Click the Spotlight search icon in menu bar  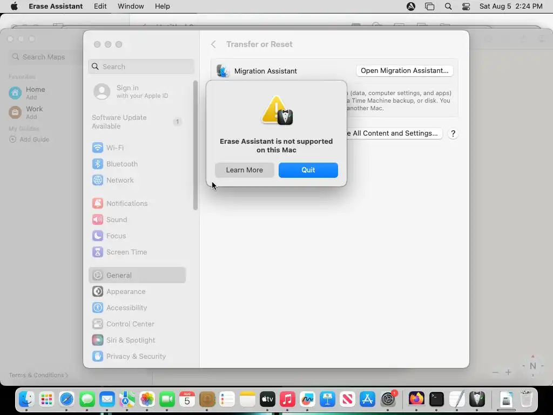click(x=448, y=6)
